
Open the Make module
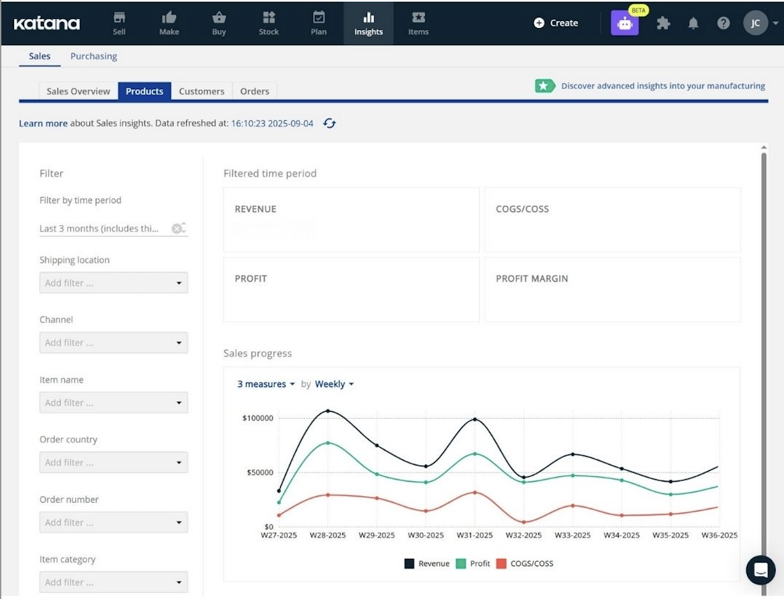(x=169, y=23)
